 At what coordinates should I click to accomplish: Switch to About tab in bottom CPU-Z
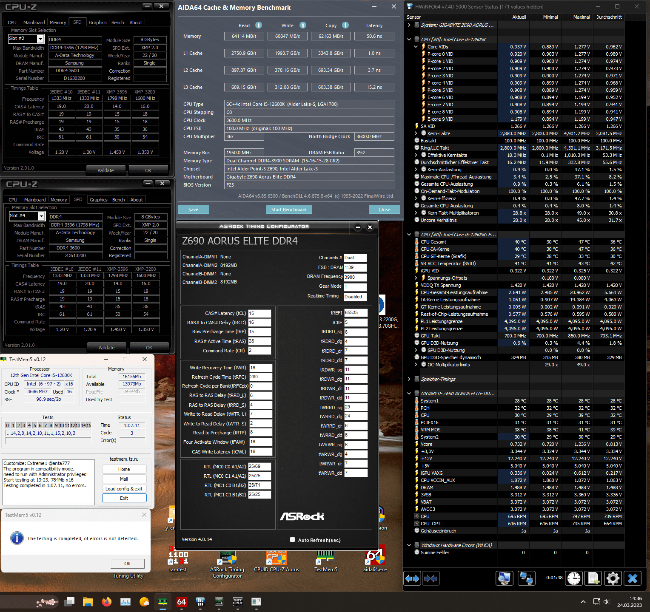[x=137, y=200]
